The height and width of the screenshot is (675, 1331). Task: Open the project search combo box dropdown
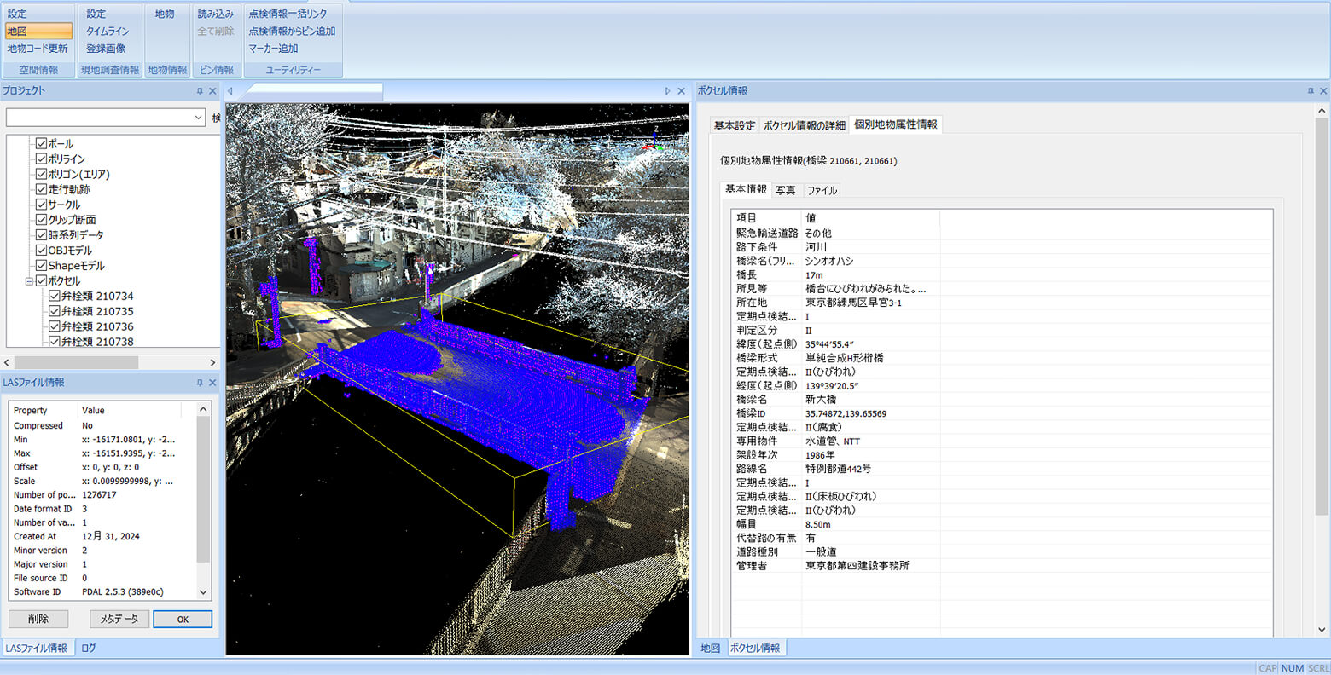(x=200, y=117)
